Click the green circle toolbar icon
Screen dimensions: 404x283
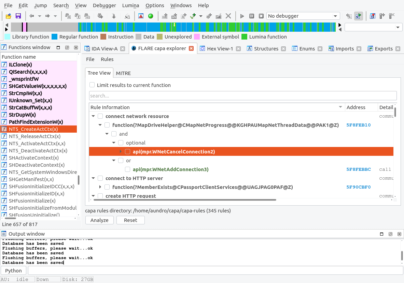150,16
